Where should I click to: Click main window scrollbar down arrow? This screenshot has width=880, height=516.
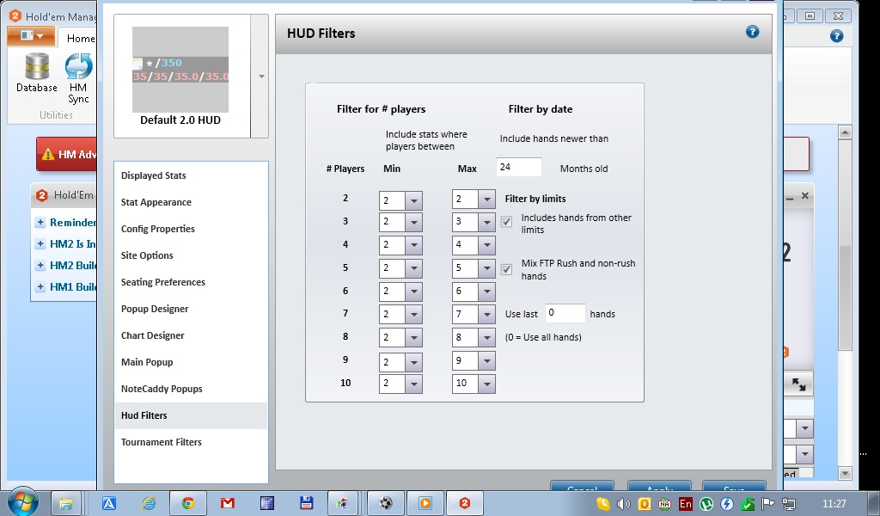tap(845, 473)
